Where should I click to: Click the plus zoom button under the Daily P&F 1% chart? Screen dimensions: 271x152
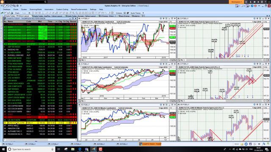(268, 60)
